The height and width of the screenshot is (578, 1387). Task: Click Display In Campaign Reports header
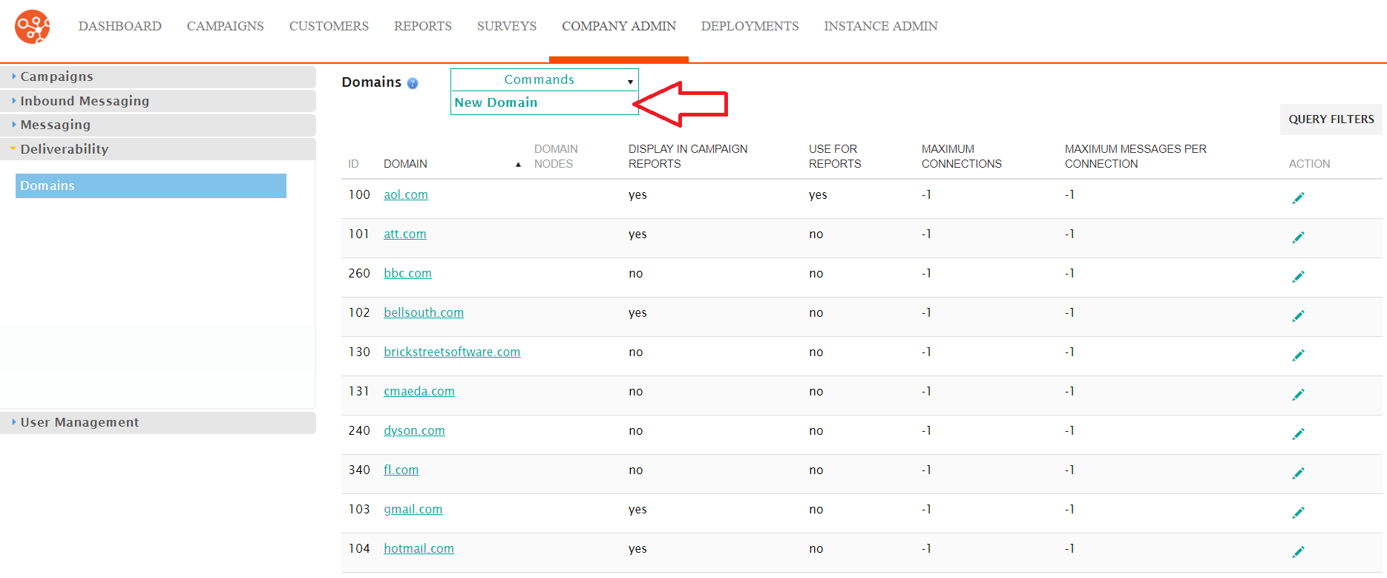coord(688,157)
